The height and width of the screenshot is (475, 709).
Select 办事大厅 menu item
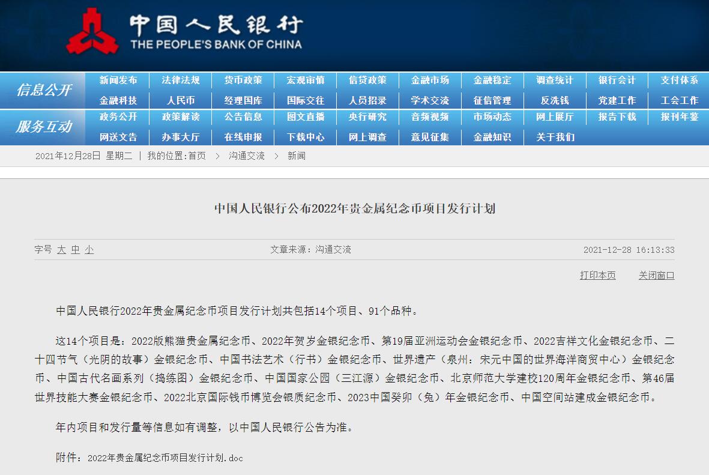tap(181, 137)
